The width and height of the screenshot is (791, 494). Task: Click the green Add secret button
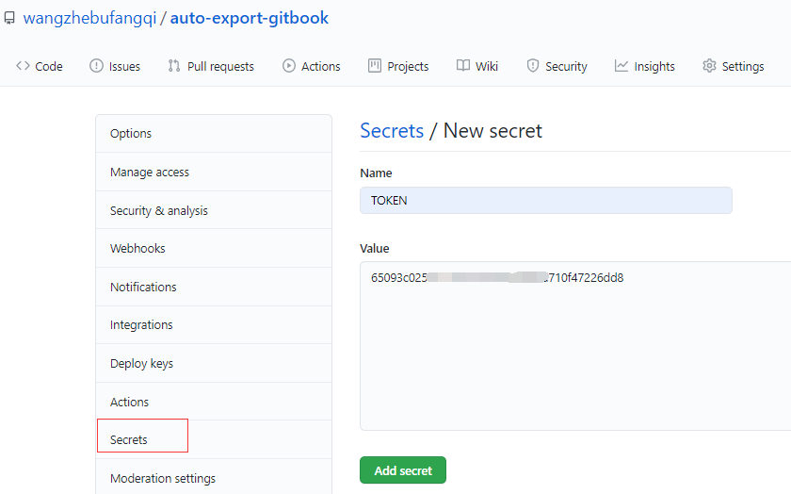point(403,470)
